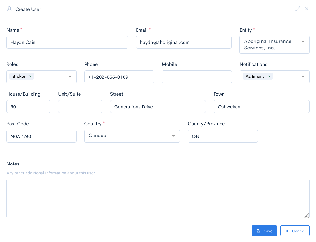Image resolution: width=316 pixels, height=242 pixels.
Task: Click inside the Notes text area
Action: point(158,198)
